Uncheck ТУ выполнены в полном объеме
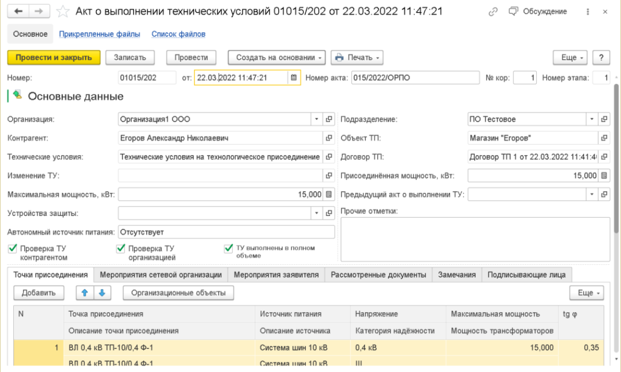The width and height of the screenshot is (621, 372). [x=229, y=248]
